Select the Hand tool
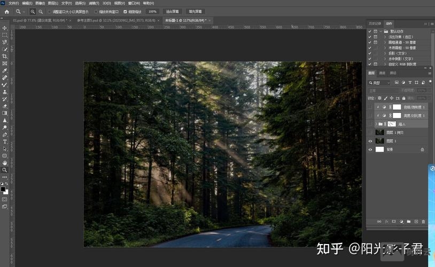The width and height of the screenshot is (435, 267). 5,163
